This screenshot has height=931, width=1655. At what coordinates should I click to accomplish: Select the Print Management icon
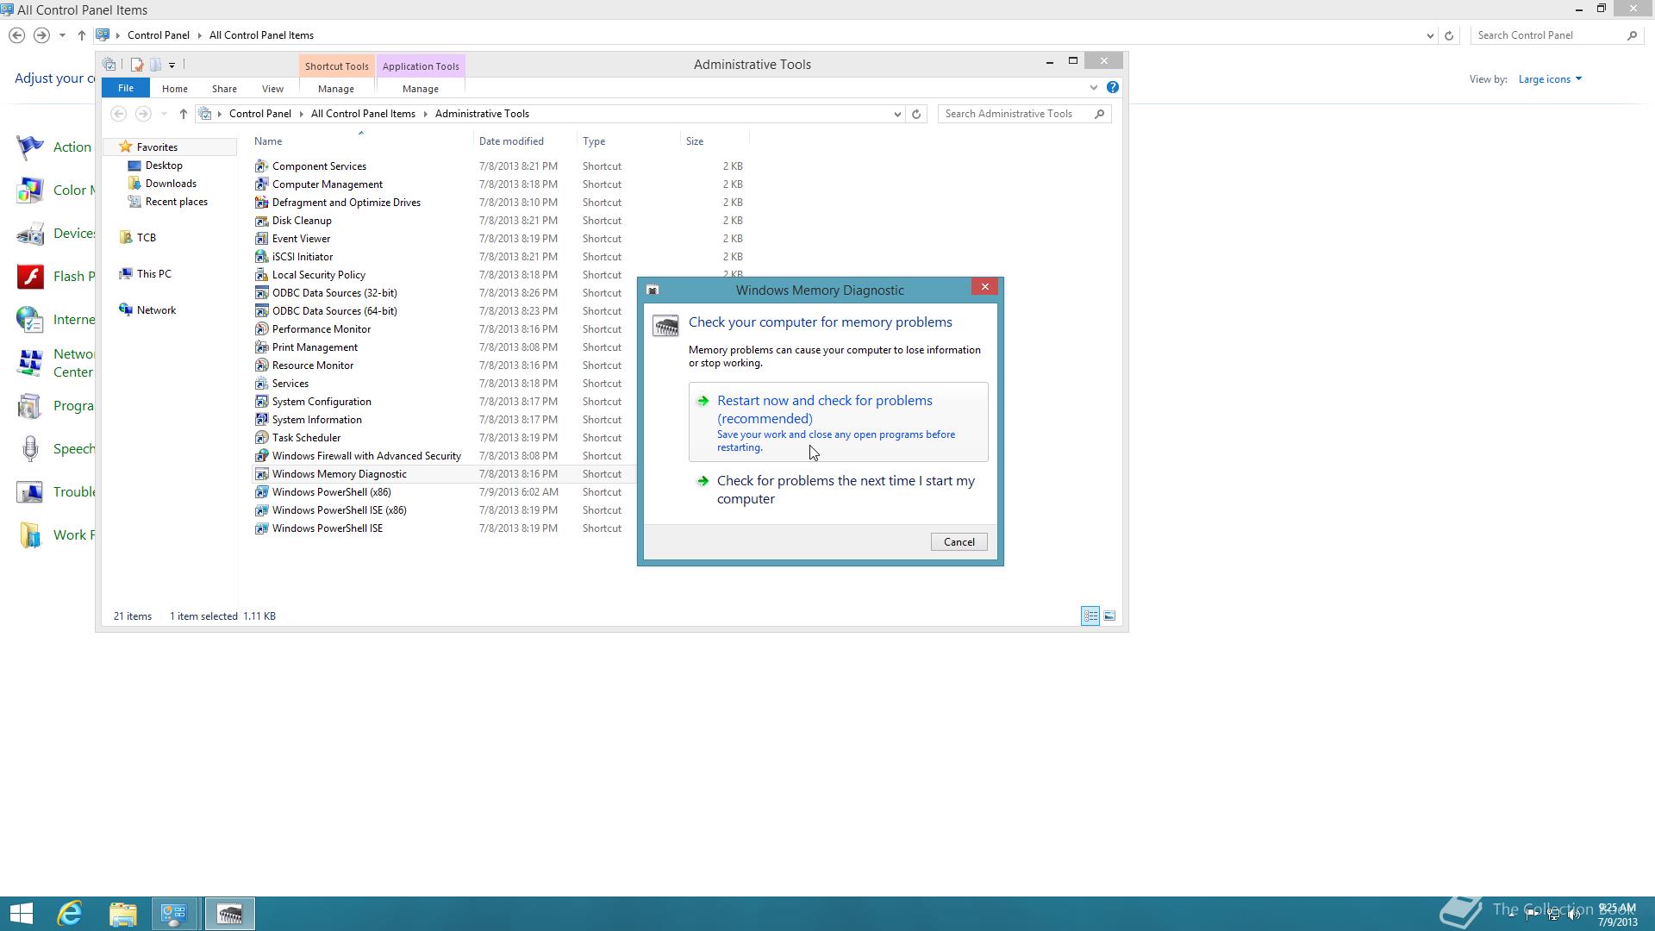(x=261, y=347)
